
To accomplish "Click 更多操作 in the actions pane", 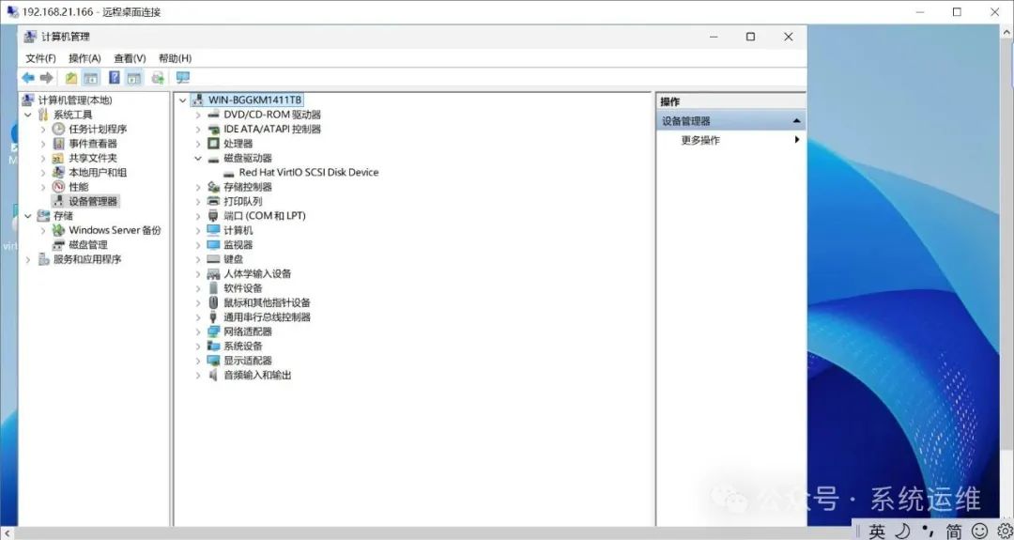I will [700, 140].
